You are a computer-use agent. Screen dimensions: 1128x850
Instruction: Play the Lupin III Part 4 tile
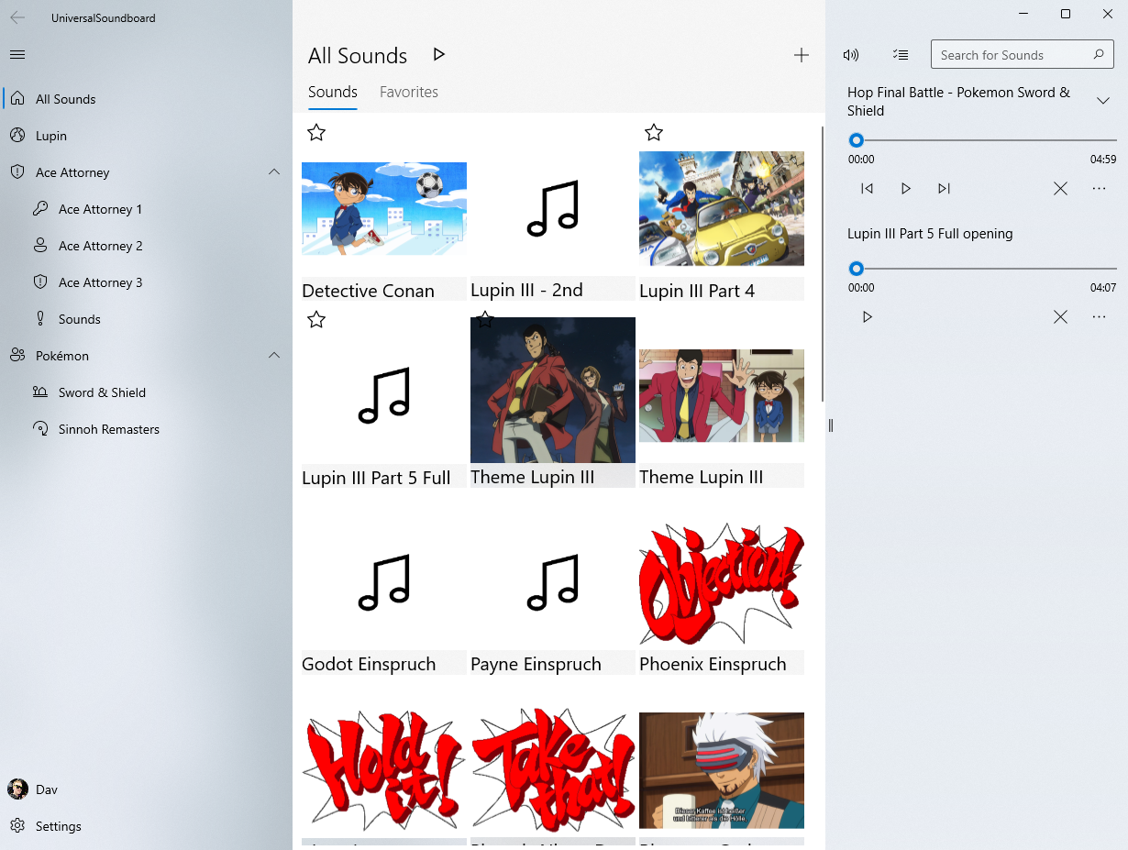(722, 209)
